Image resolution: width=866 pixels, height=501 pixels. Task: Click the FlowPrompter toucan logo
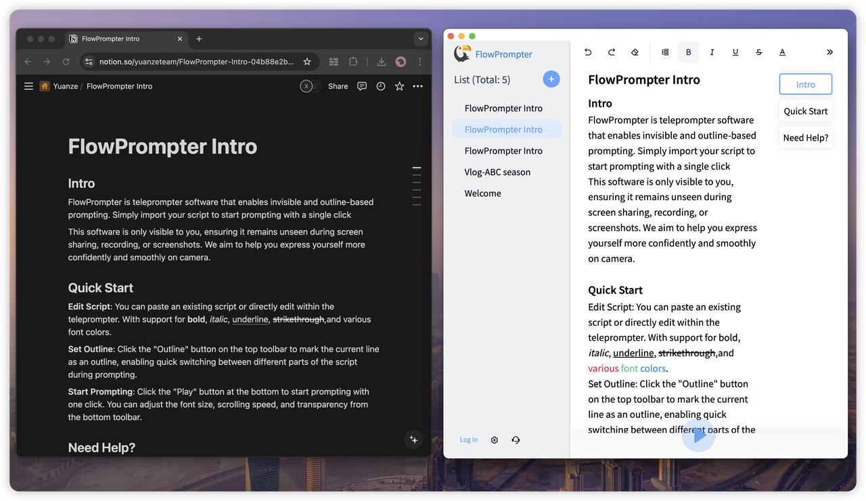(462, 53)
